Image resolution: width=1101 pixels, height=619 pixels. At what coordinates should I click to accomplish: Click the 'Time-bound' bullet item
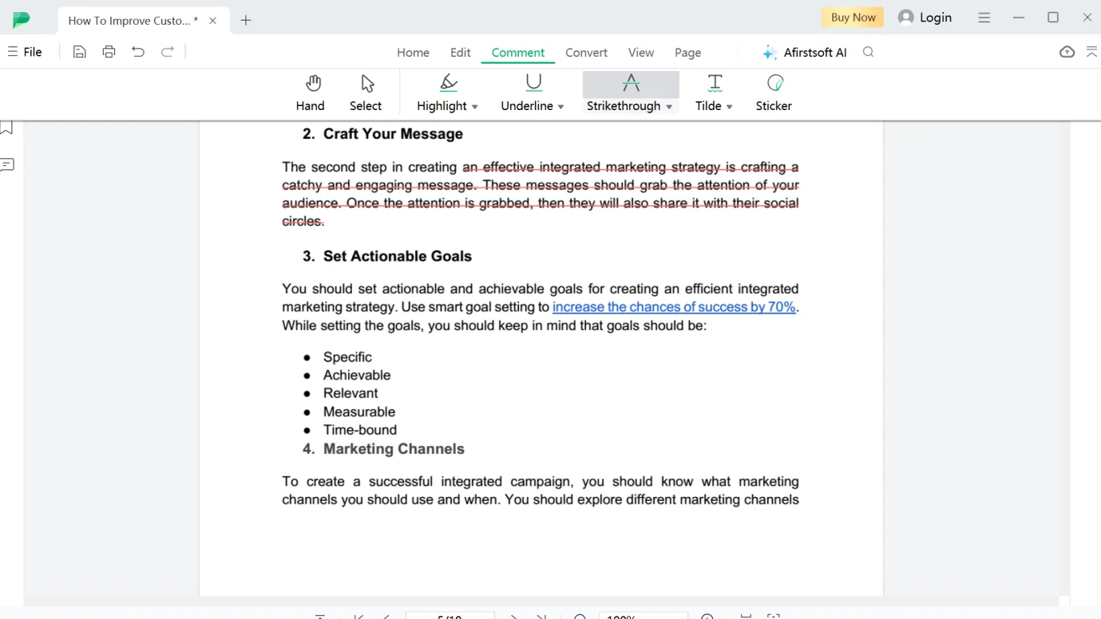pos(360,430)
